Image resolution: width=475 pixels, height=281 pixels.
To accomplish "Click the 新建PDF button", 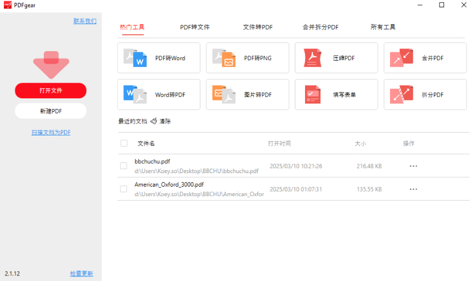I will (x=51, y=111).
